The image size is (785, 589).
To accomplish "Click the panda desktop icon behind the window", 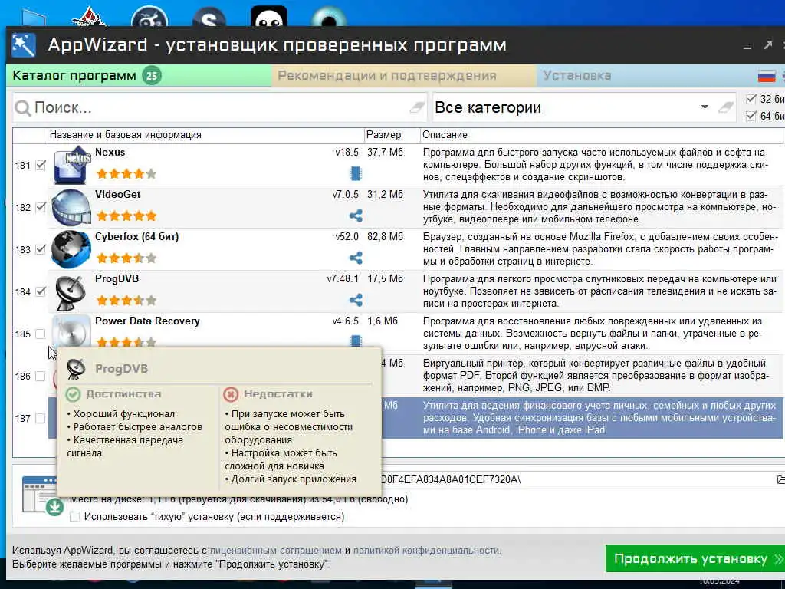I will pos(269,17).
